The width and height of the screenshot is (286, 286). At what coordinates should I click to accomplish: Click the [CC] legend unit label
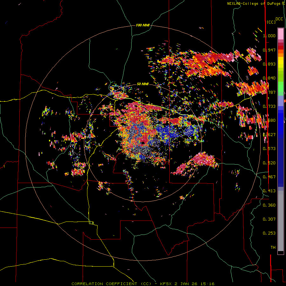(271, 22)
